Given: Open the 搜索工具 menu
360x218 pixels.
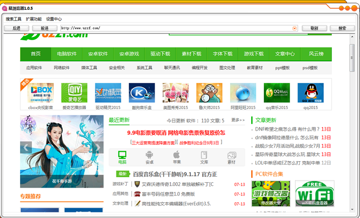Looking at the screenshot, I should tap(14, 19).
